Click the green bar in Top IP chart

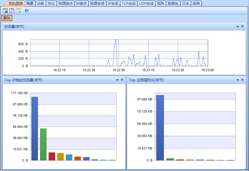point(43,144)
